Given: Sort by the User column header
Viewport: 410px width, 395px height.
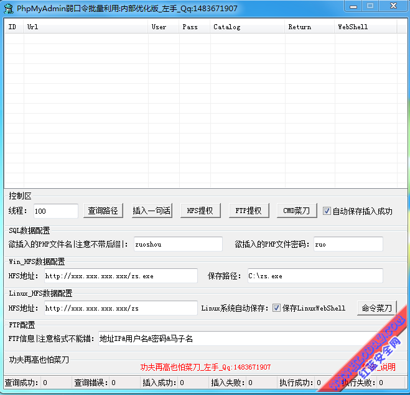Looking at the screenshot, I should [x=164, y=27].
